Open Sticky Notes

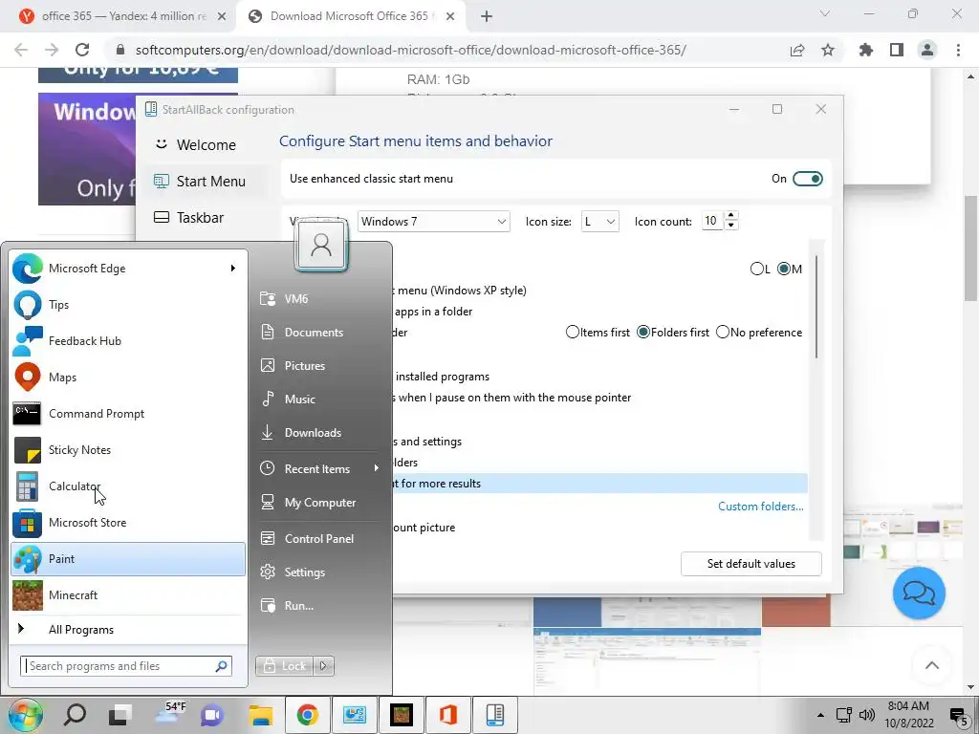[x=128, y=450]
